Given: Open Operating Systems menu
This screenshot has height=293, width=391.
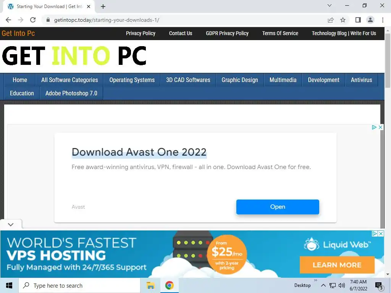Looking at the screenshot, I should pos(132,80).
